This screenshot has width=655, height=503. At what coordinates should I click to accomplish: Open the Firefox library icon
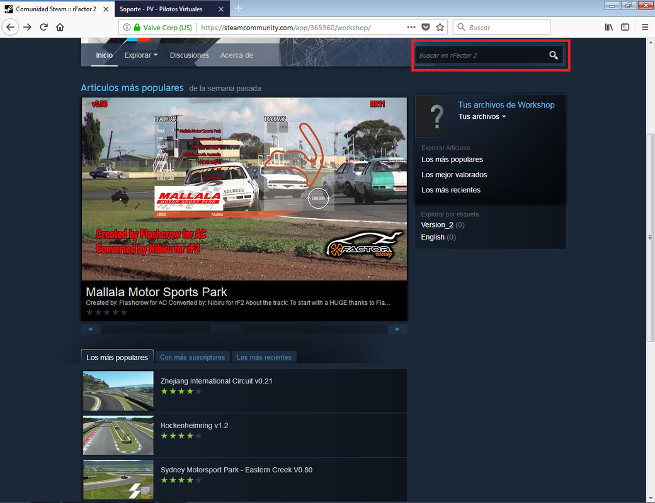tap(609, 28)
